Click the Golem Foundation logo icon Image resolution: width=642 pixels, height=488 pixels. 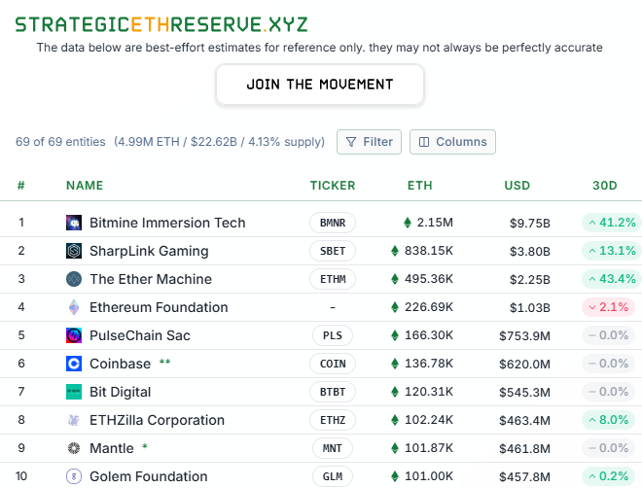(x=74, y=476)
